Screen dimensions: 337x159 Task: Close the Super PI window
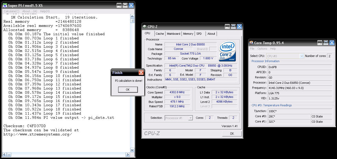[131, 5]
